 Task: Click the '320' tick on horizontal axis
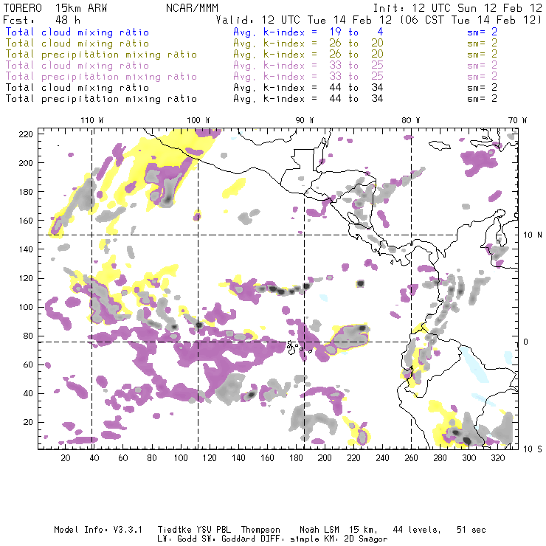[498, 458]
